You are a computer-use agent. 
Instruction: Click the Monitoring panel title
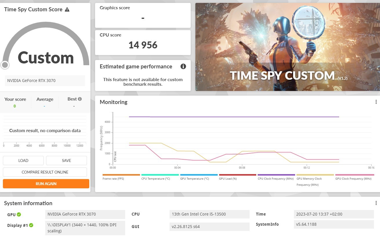coord(114,102)
